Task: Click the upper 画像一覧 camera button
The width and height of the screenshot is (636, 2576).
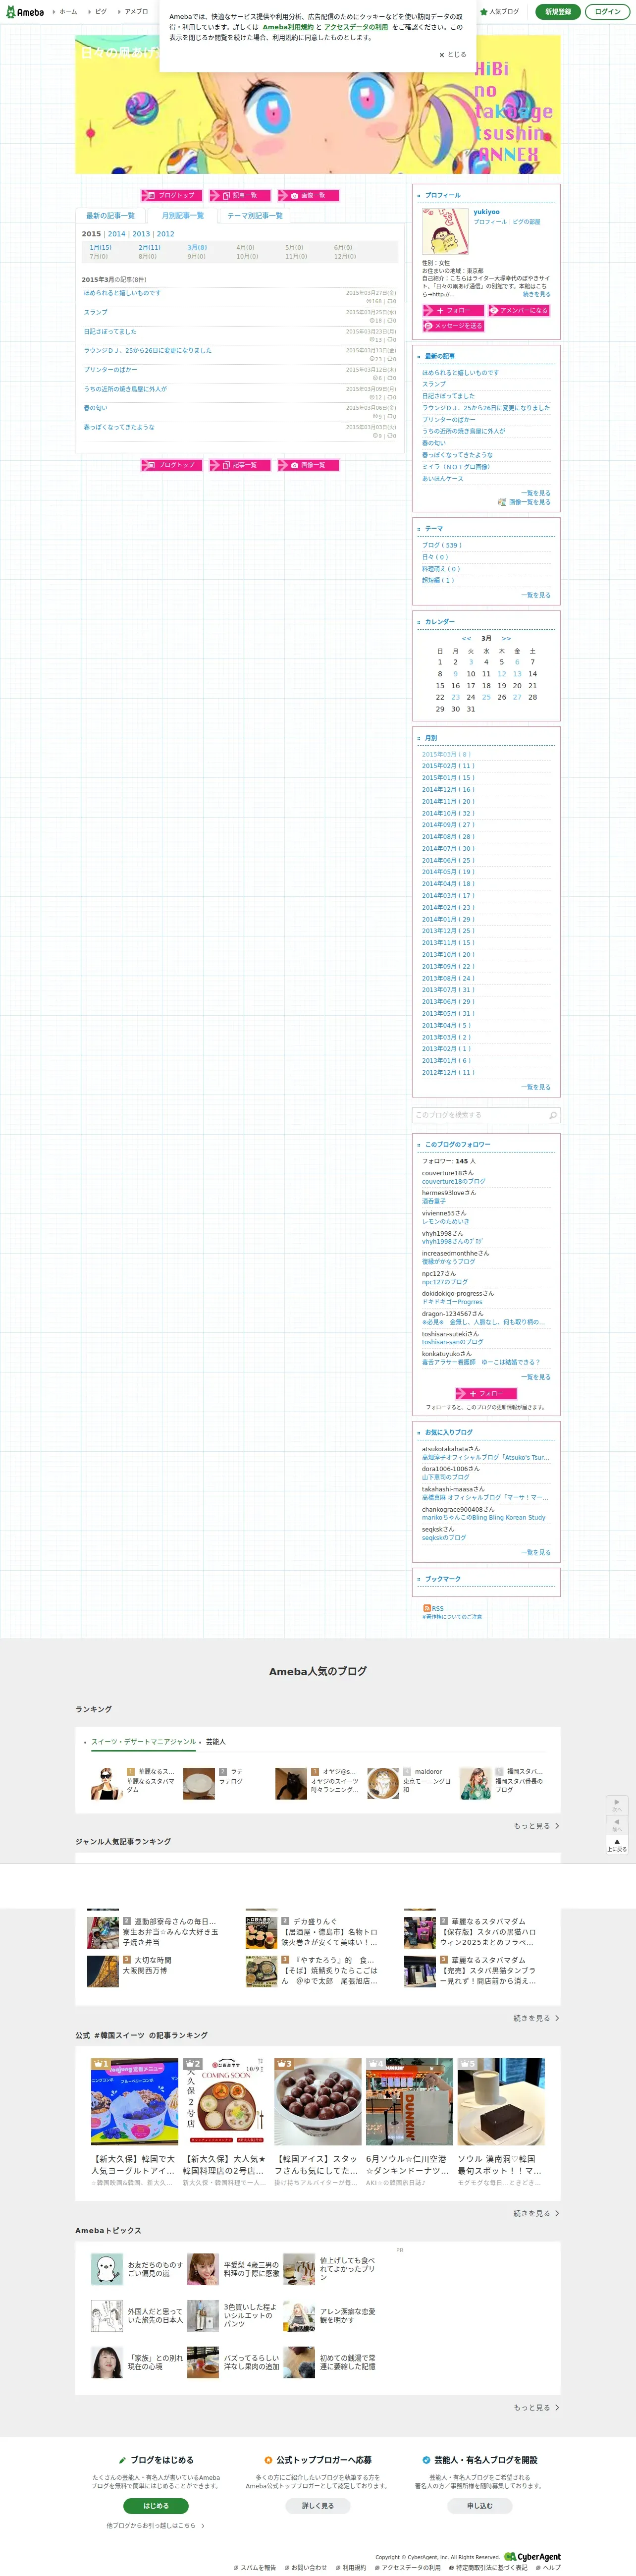Action: [x=308, y=195]
